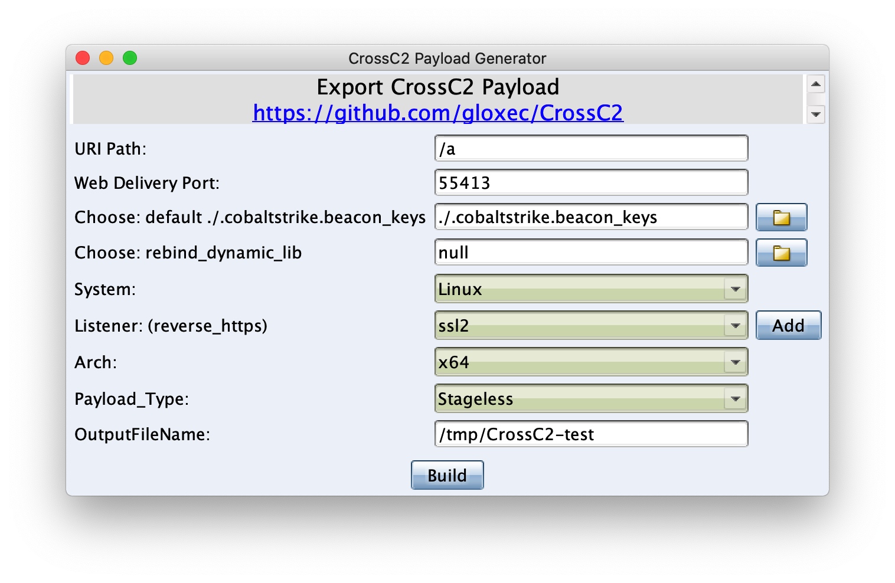
Task: Click the 'CrossC2 Payload Generator' window title
Action: coord(447,58)
